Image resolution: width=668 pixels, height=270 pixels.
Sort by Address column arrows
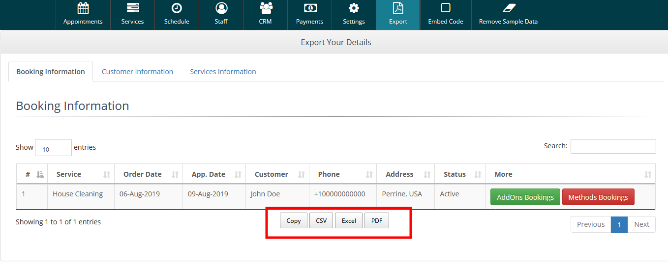427,175
